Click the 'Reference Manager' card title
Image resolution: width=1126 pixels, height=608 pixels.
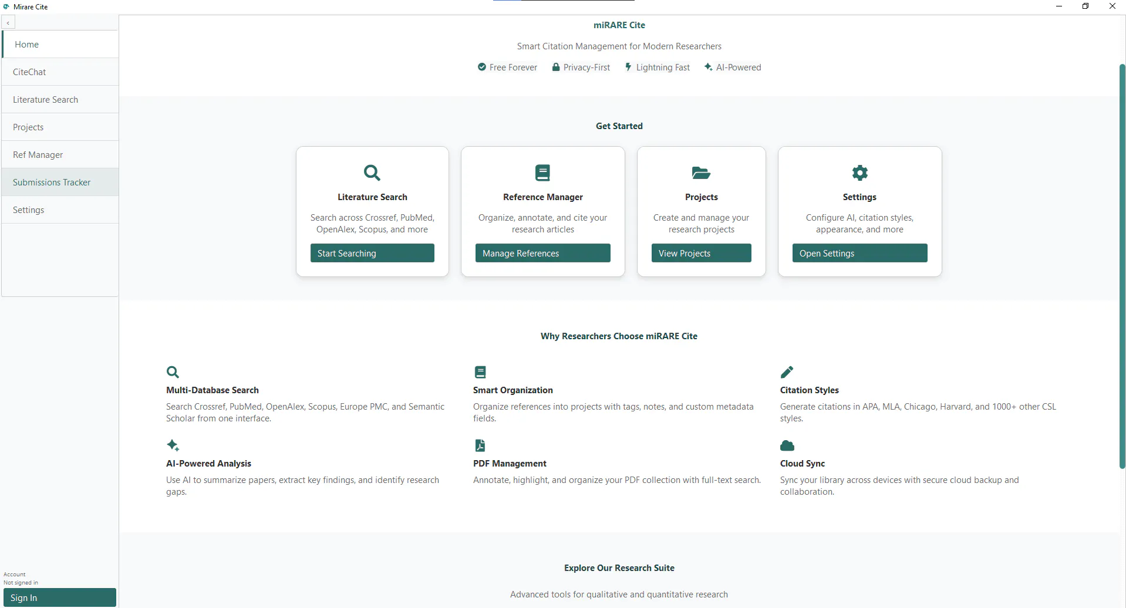click(543, 197)
